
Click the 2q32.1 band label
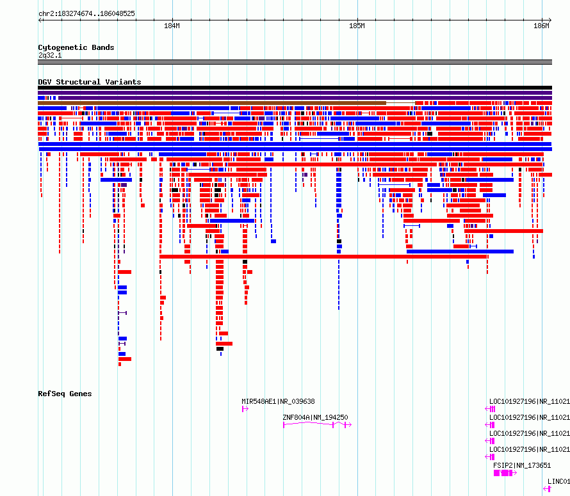[50, 55]
